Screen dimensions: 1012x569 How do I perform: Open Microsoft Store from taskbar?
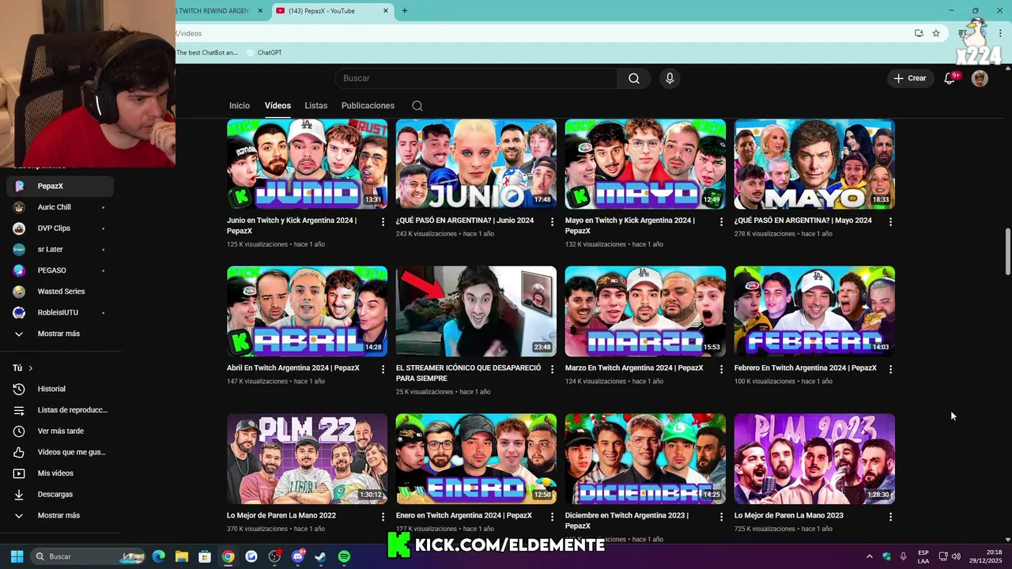205,556
